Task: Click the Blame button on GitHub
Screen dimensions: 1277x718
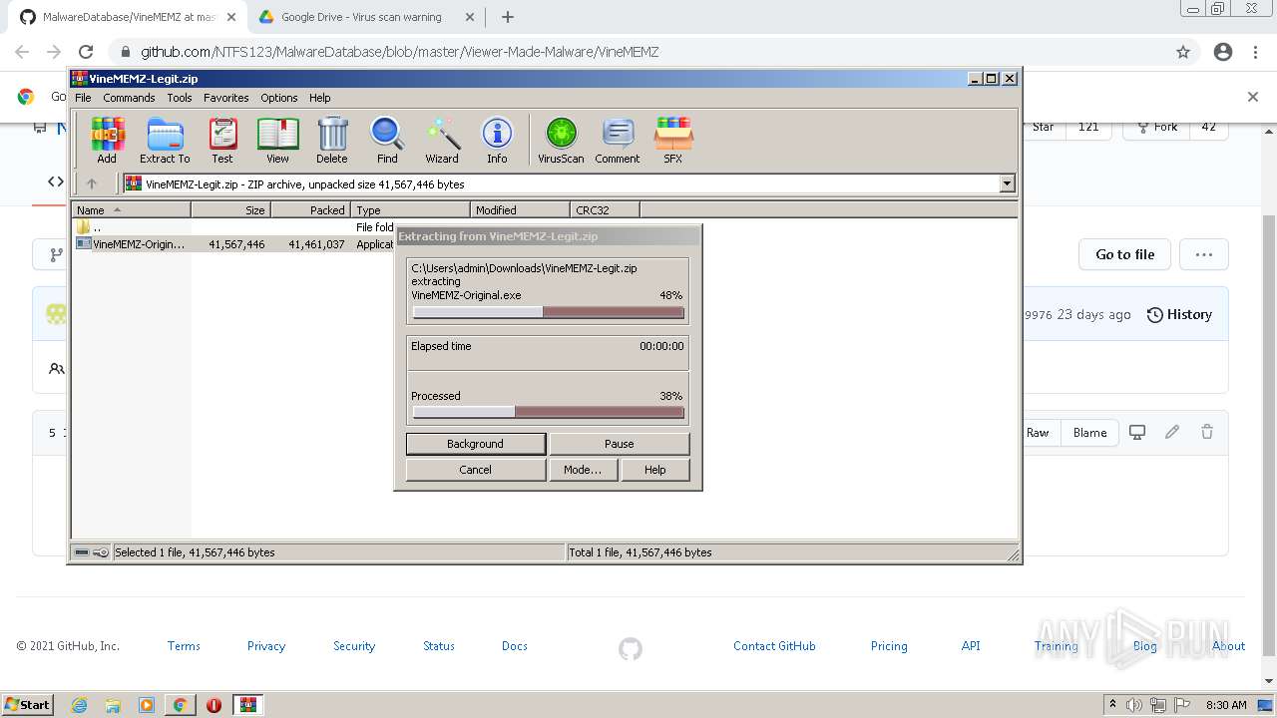Action: [1089, 433]
